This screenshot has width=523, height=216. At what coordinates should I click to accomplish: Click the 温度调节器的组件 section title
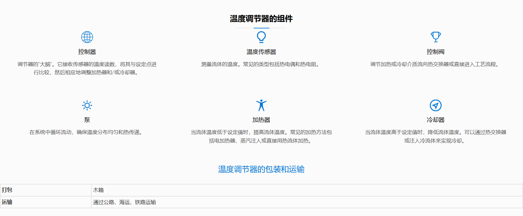261,19
